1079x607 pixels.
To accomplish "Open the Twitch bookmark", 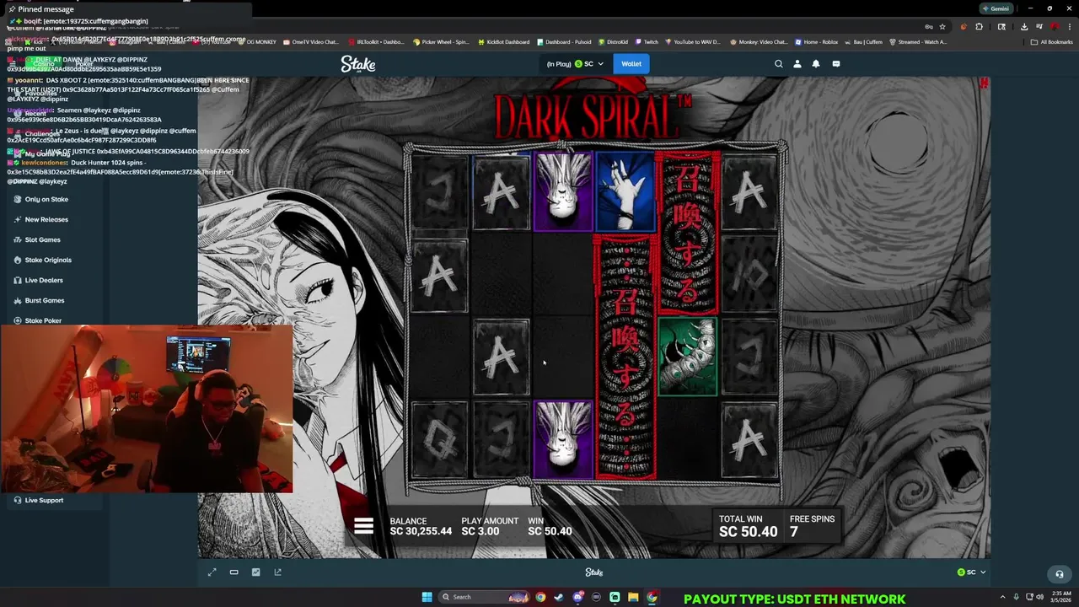I will point(647,41).
